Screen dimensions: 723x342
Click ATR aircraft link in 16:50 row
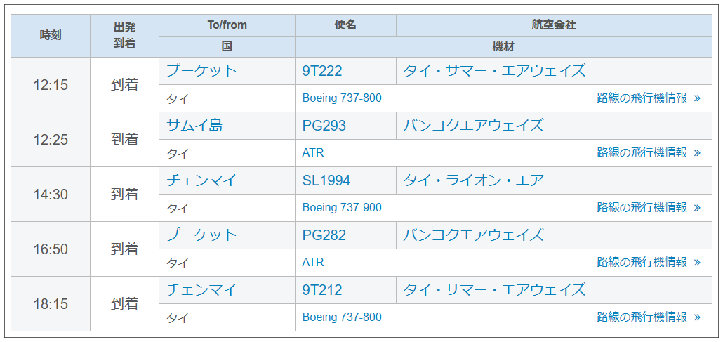[x=313, y=263]
